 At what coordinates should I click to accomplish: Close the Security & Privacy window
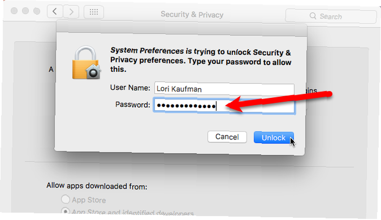[x=14, y=11]
